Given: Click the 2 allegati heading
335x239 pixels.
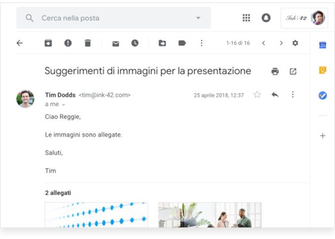Looking at the screenshot, I should click(58, 193).
